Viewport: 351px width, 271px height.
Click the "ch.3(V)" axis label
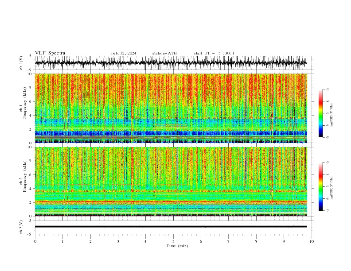pyautogui.click(x=21, y=227)
